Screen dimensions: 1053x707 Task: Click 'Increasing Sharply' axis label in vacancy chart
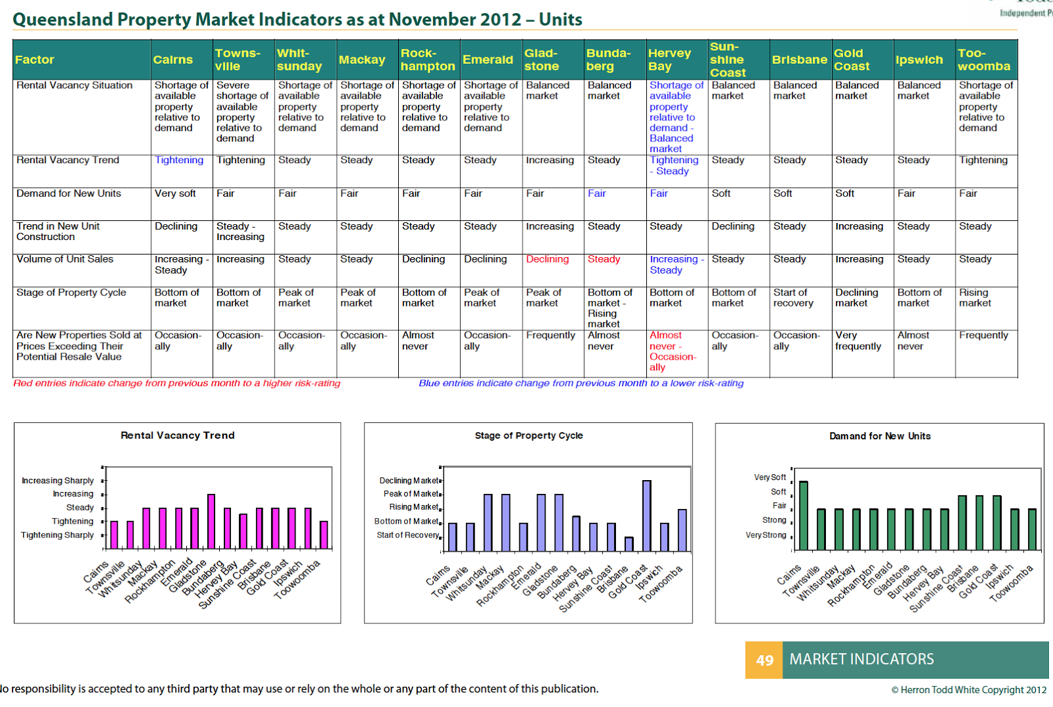click(x=58, y=481)
